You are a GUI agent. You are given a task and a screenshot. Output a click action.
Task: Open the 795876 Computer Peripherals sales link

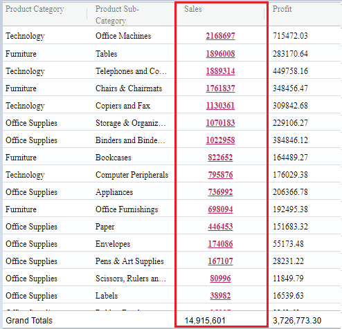(x=220, y=175)
